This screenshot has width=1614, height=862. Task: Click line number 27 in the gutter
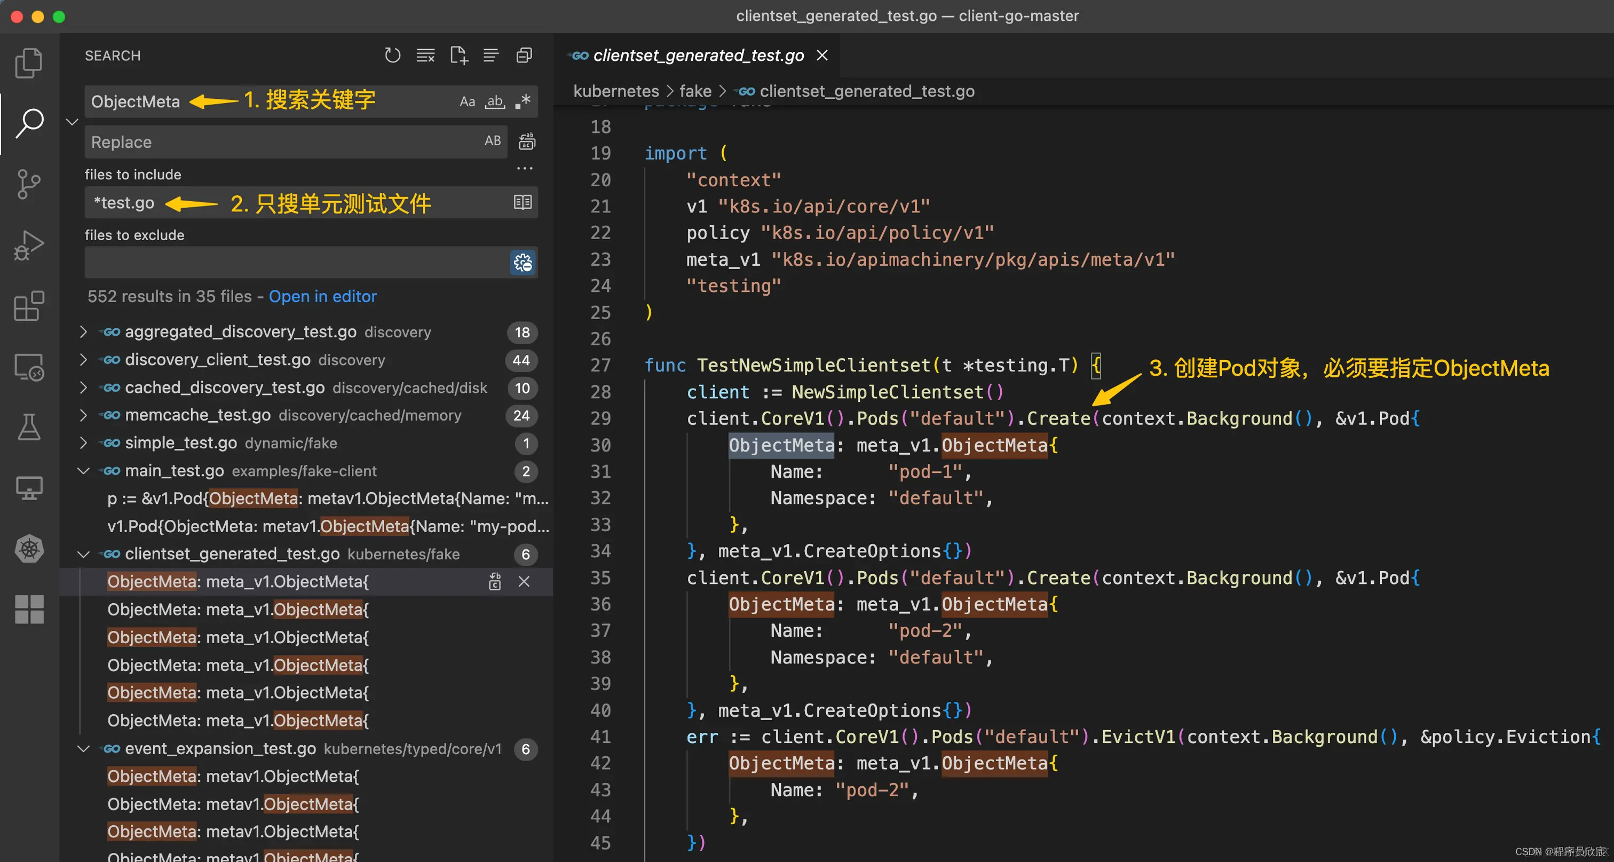(600, 365)
